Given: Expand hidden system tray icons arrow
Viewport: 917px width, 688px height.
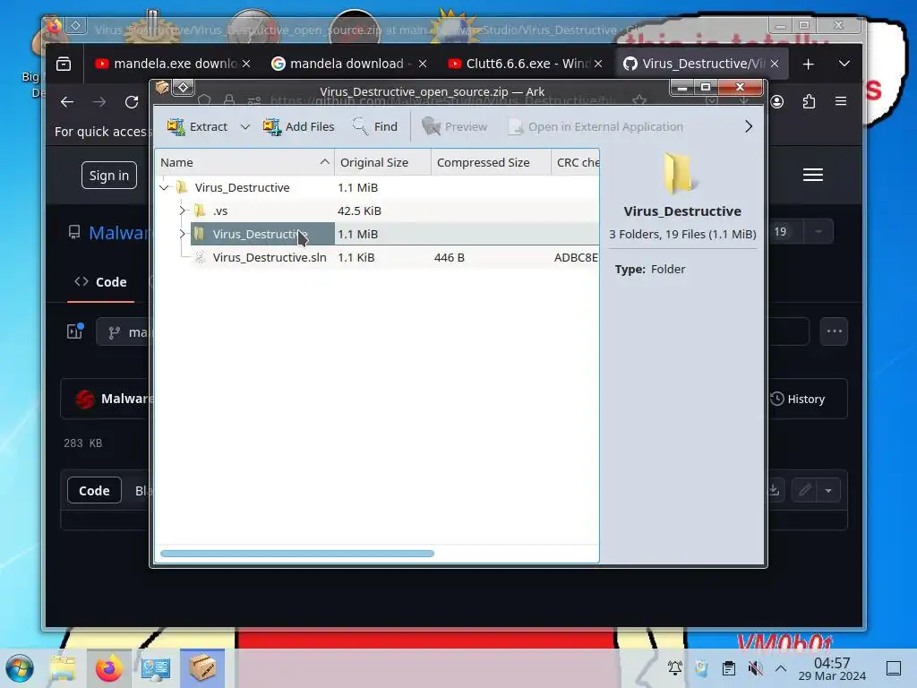Looking at the screenshot, I should click(x=781, y=668).
